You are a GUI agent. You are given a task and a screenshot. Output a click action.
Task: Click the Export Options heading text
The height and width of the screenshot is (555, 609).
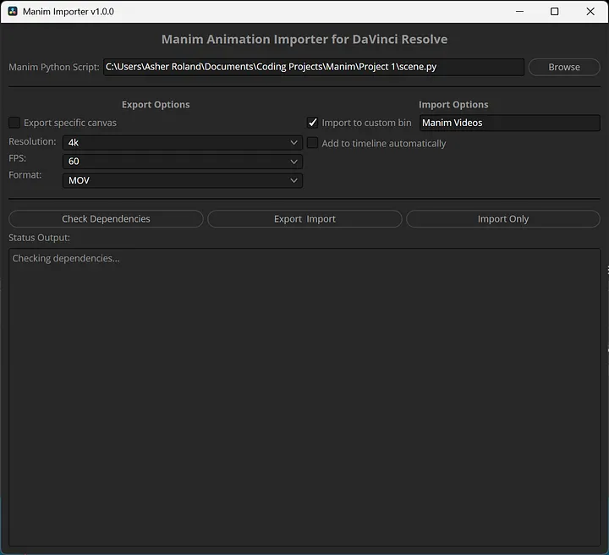156,104
